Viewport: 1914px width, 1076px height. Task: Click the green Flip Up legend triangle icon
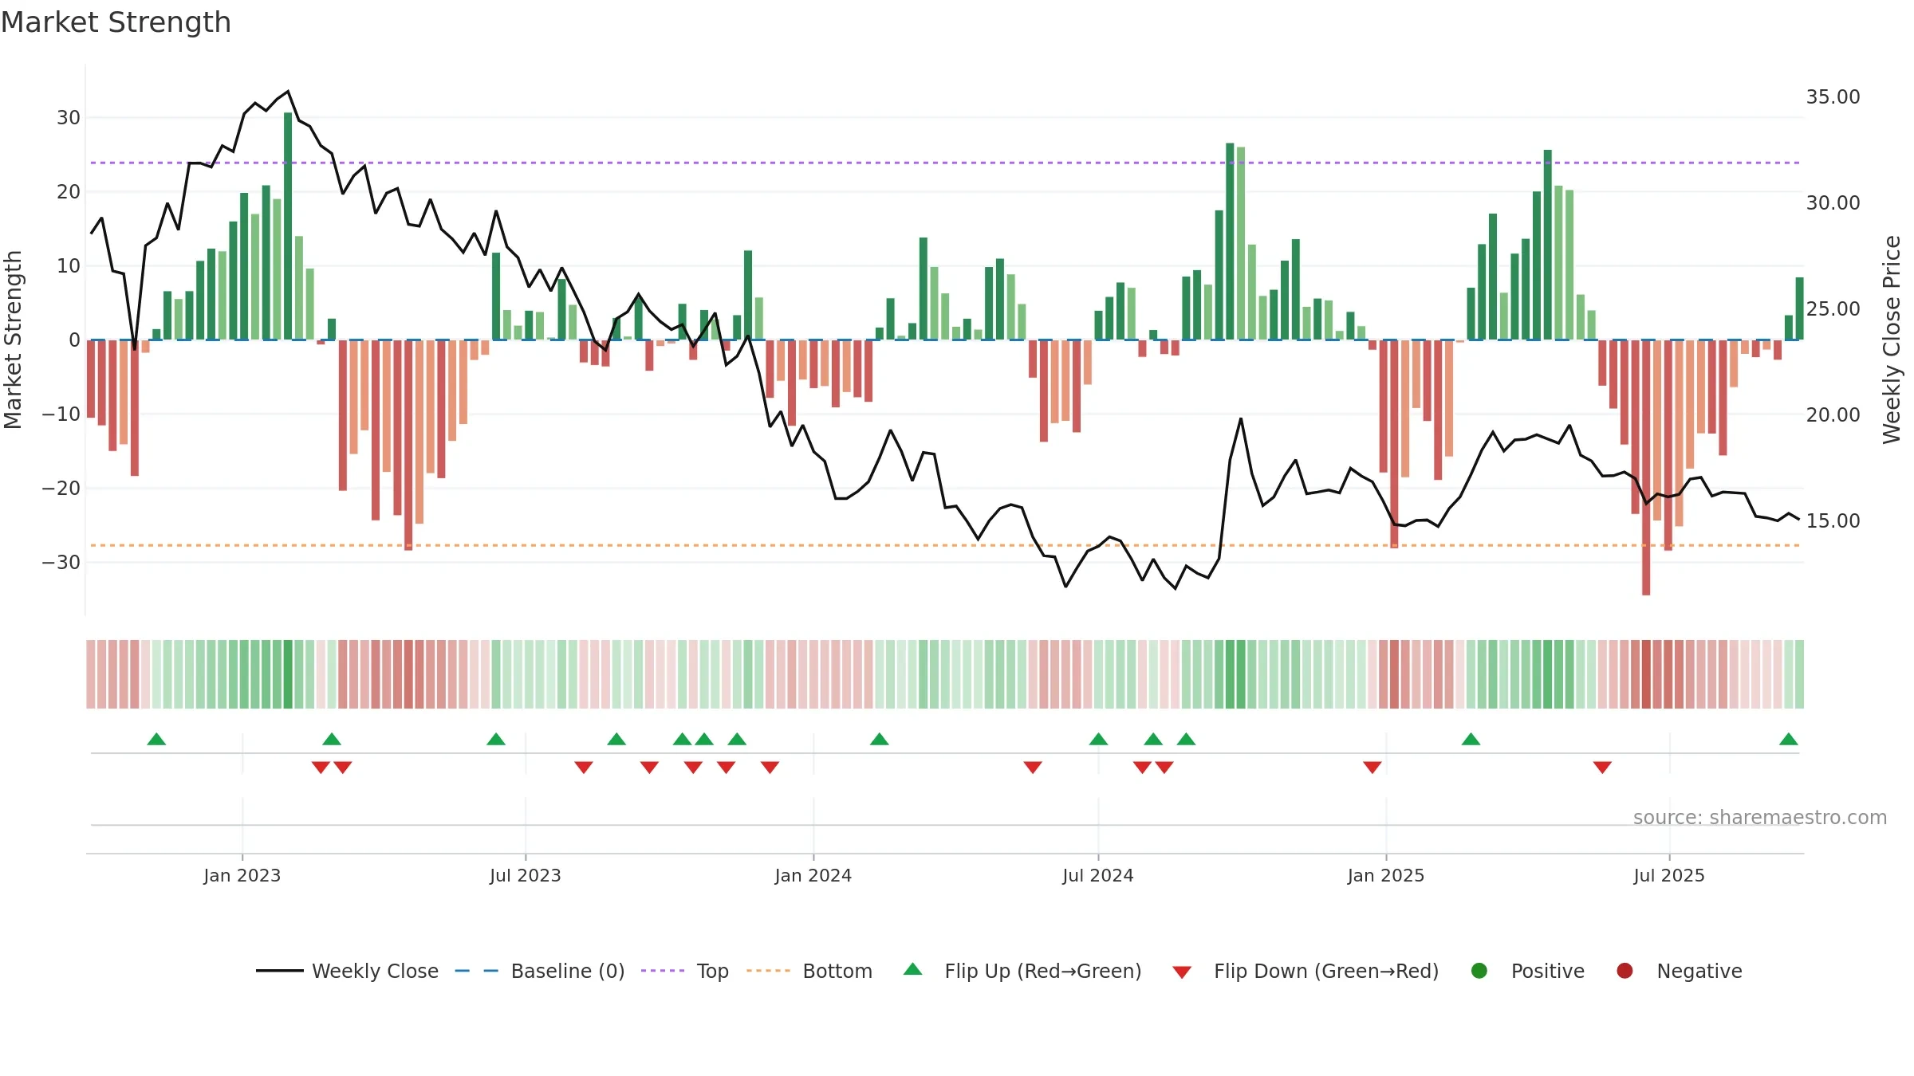pos(913,969)
